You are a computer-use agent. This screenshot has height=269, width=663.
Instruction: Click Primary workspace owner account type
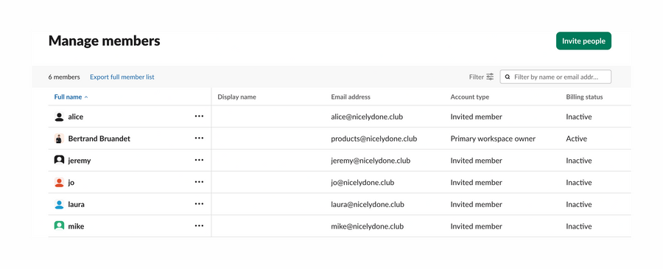(493, 139)
